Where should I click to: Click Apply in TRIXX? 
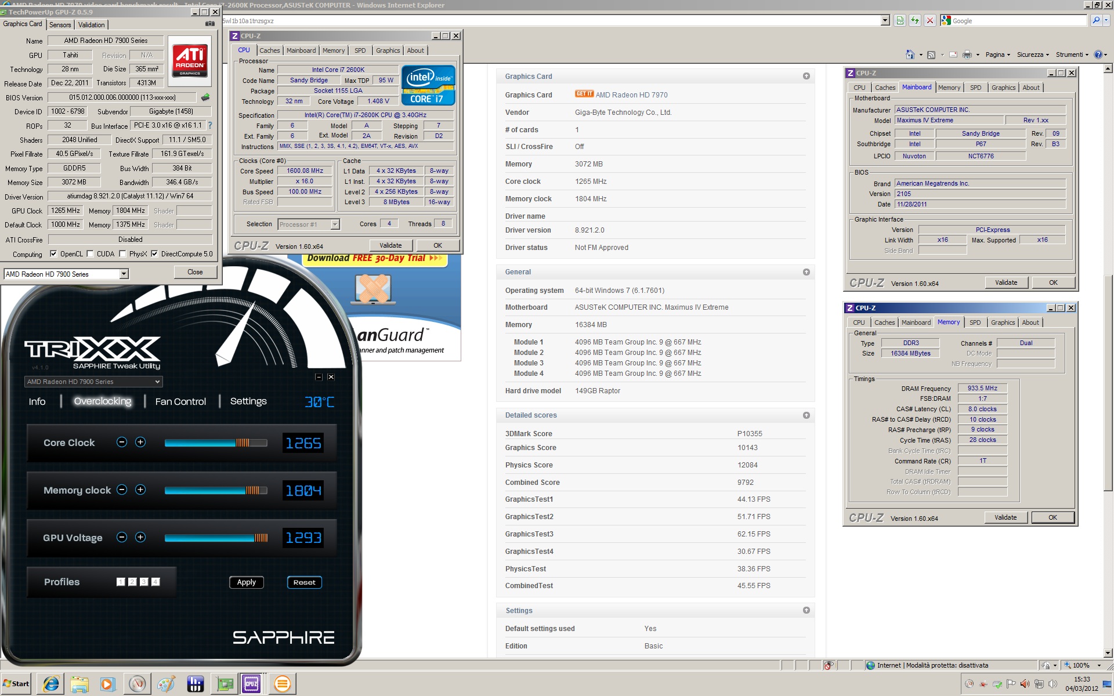coord(247,582)
